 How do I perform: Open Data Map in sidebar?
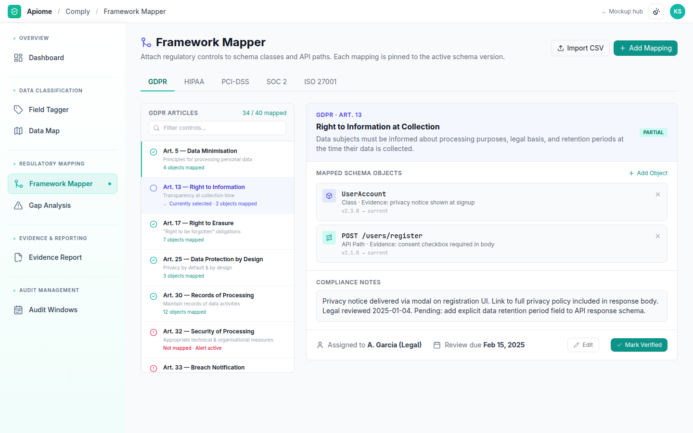click(63, 131)
